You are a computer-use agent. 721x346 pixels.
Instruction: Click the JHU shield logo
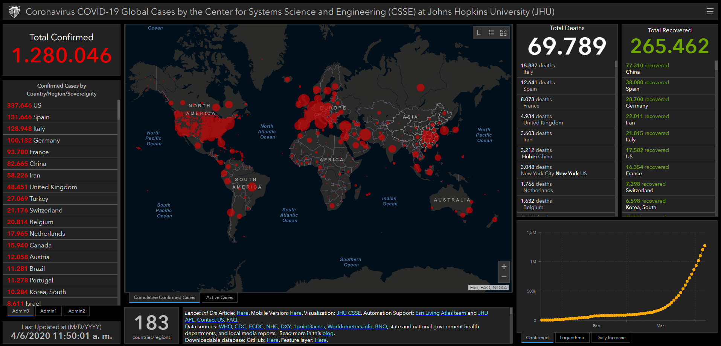pos(14,12)
